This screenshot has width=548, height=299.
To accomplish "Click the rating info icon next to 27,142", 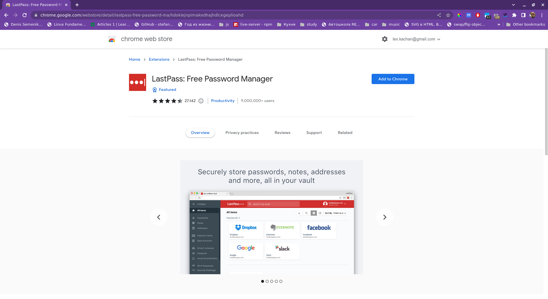I will pos(201,101).
